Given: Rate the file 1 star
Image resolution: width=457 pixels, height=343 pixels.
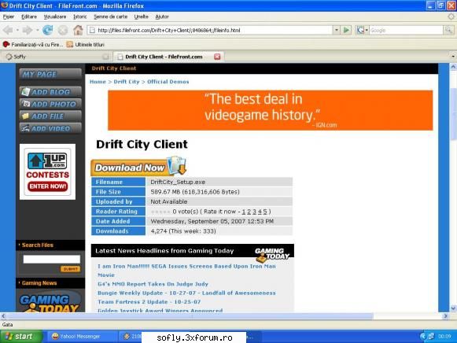Looking at the screenshot, I should point(243,212).
